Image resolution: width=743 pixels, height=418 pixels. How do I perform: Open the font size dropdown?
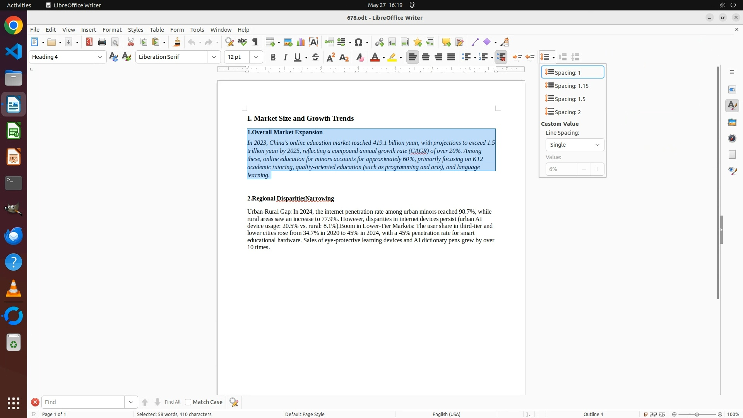(256, 57)
